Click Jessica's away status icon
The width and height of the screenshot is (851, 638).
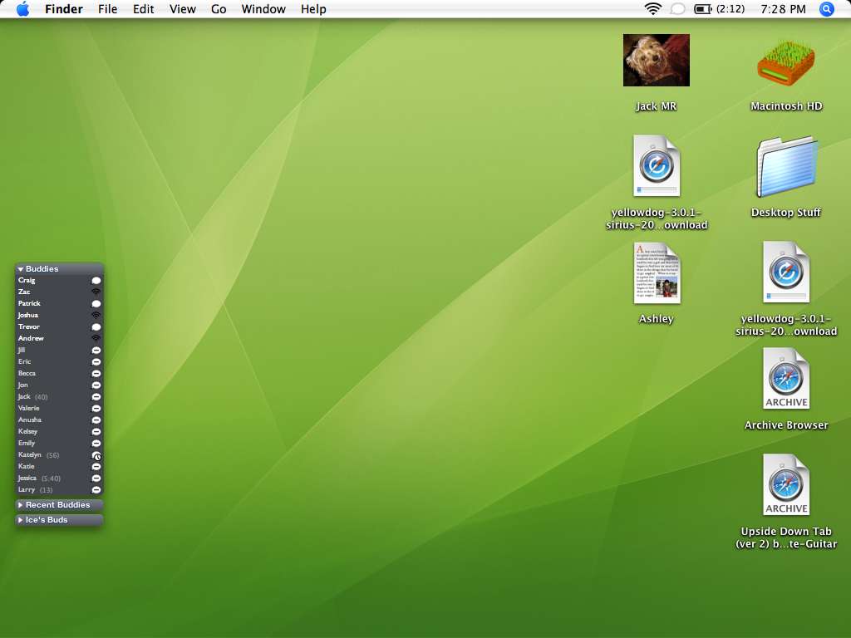pos(96,478)
